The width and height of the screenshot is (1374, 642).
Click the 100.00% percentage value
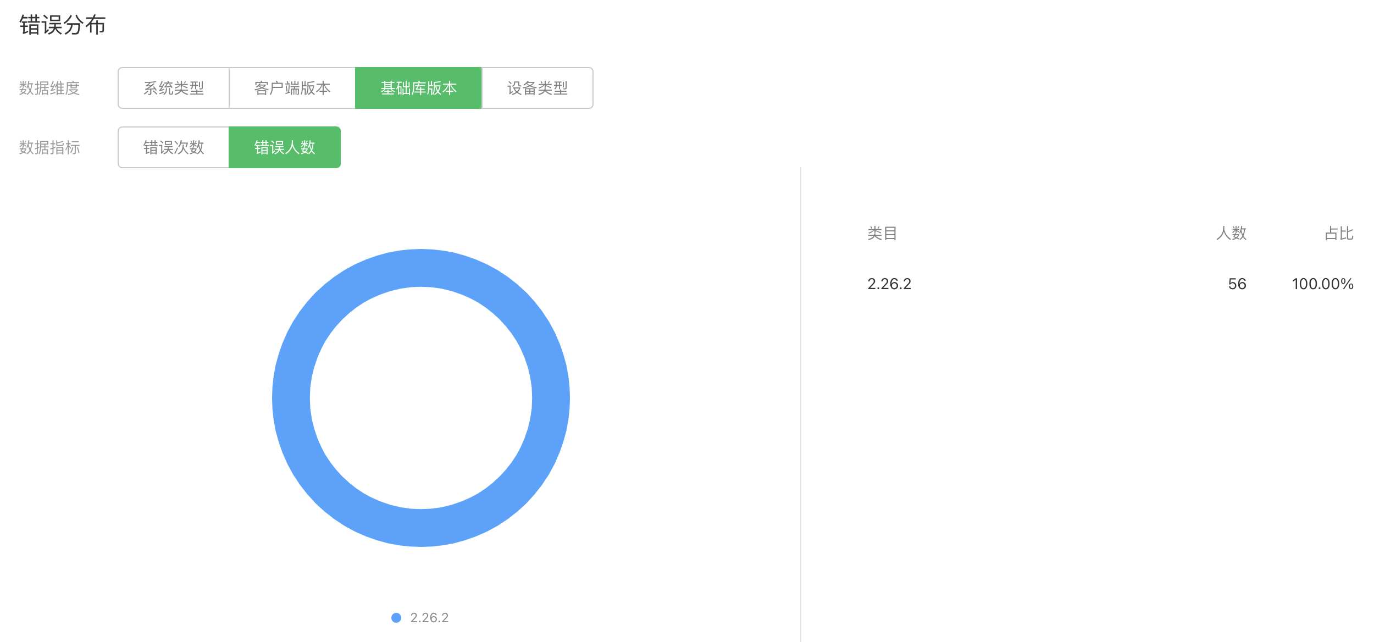tap(1322, 284)
